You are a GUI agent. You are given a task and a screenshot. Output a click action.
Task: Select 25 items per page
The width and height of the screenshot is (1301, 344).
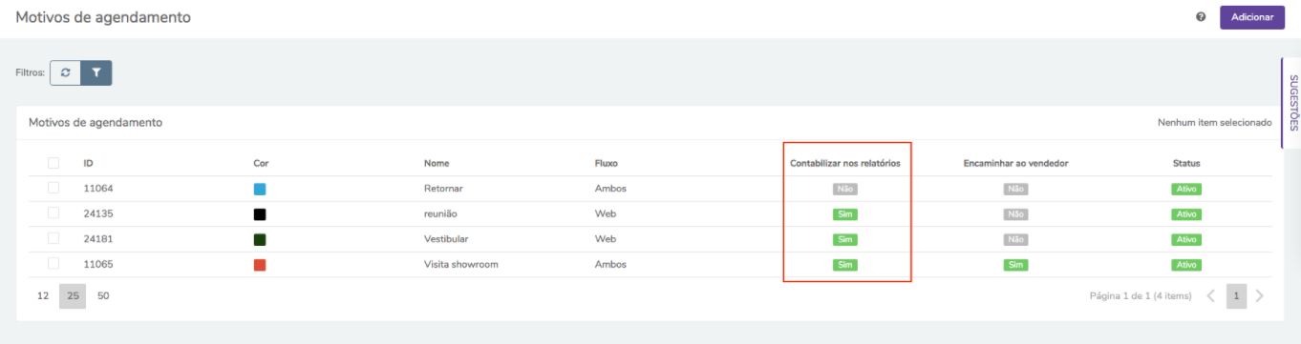[x=73, y=296]
